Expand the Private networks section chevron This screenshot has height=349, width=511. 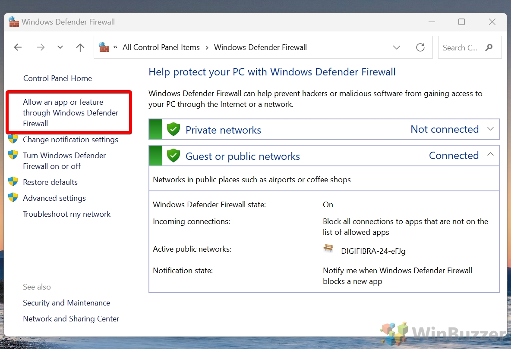tap(490, 129)
